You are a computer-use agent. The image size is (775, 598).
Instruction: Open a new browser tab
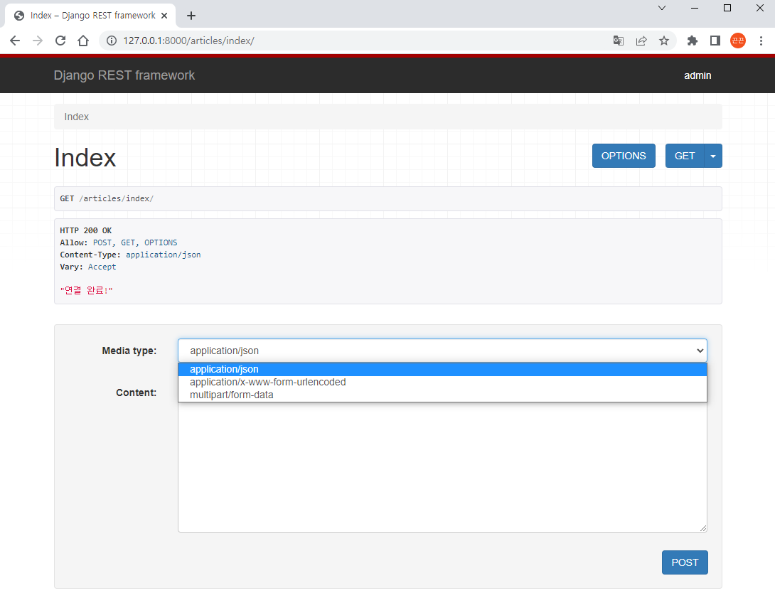(x=191, y=16)
